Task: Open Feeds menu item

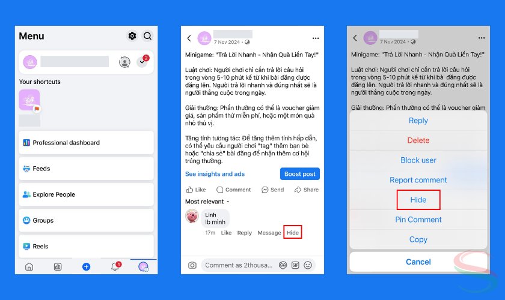Action: coord(86,169)
